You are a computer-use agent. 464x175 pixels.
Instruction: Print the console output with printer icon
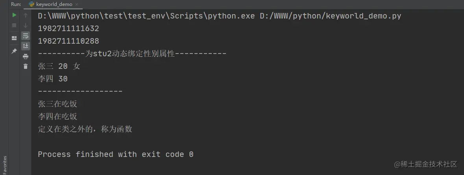(26, 56)
